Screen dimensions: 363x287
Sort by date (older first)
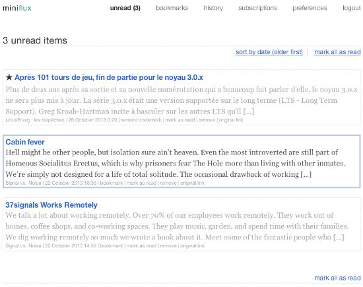coord(269,52)
